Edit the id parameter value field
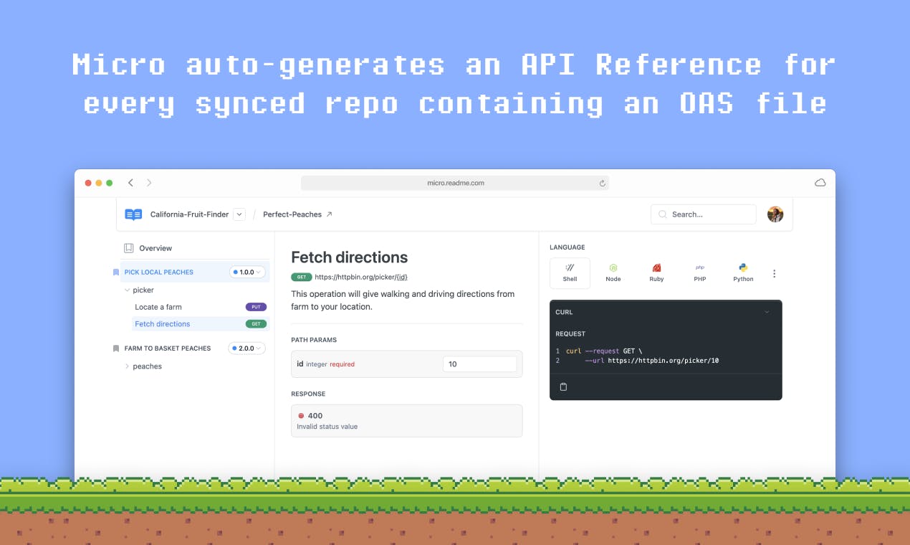Screen dimensions: 910x545 479,364
